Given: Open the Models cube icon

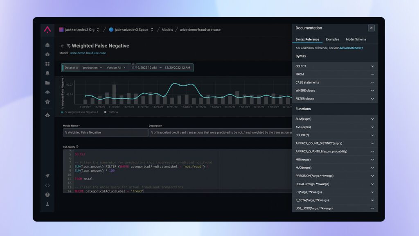Looking at the screenshot, I should (47, 54).
